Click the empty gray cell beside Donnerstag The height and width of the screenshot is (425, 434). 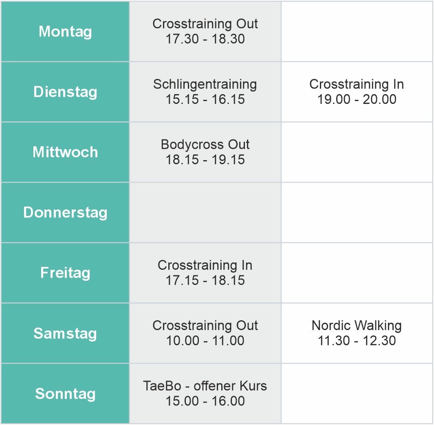coord(205,212)
